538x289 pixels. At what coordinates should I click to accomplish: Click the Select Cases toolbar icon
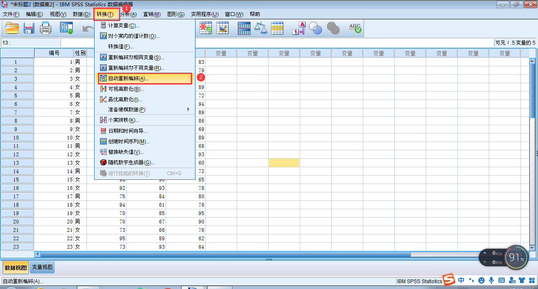pyautogui.click(x=277, y=28)
